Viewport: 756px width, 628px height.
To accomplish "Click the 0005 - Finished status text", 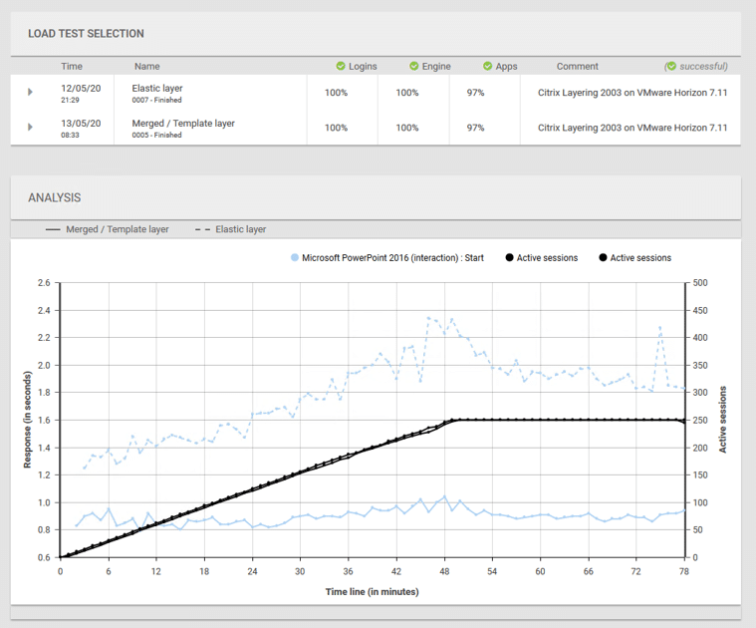I will [156, 135].
